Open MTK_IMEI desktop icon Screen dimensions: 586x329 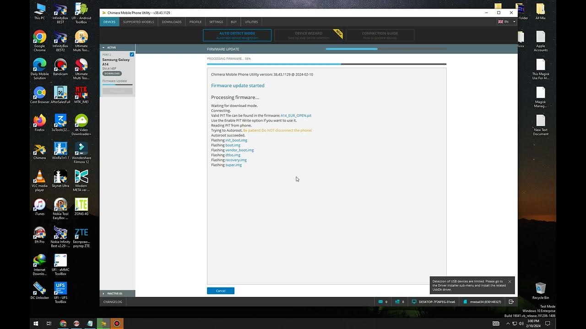point(81,96)
